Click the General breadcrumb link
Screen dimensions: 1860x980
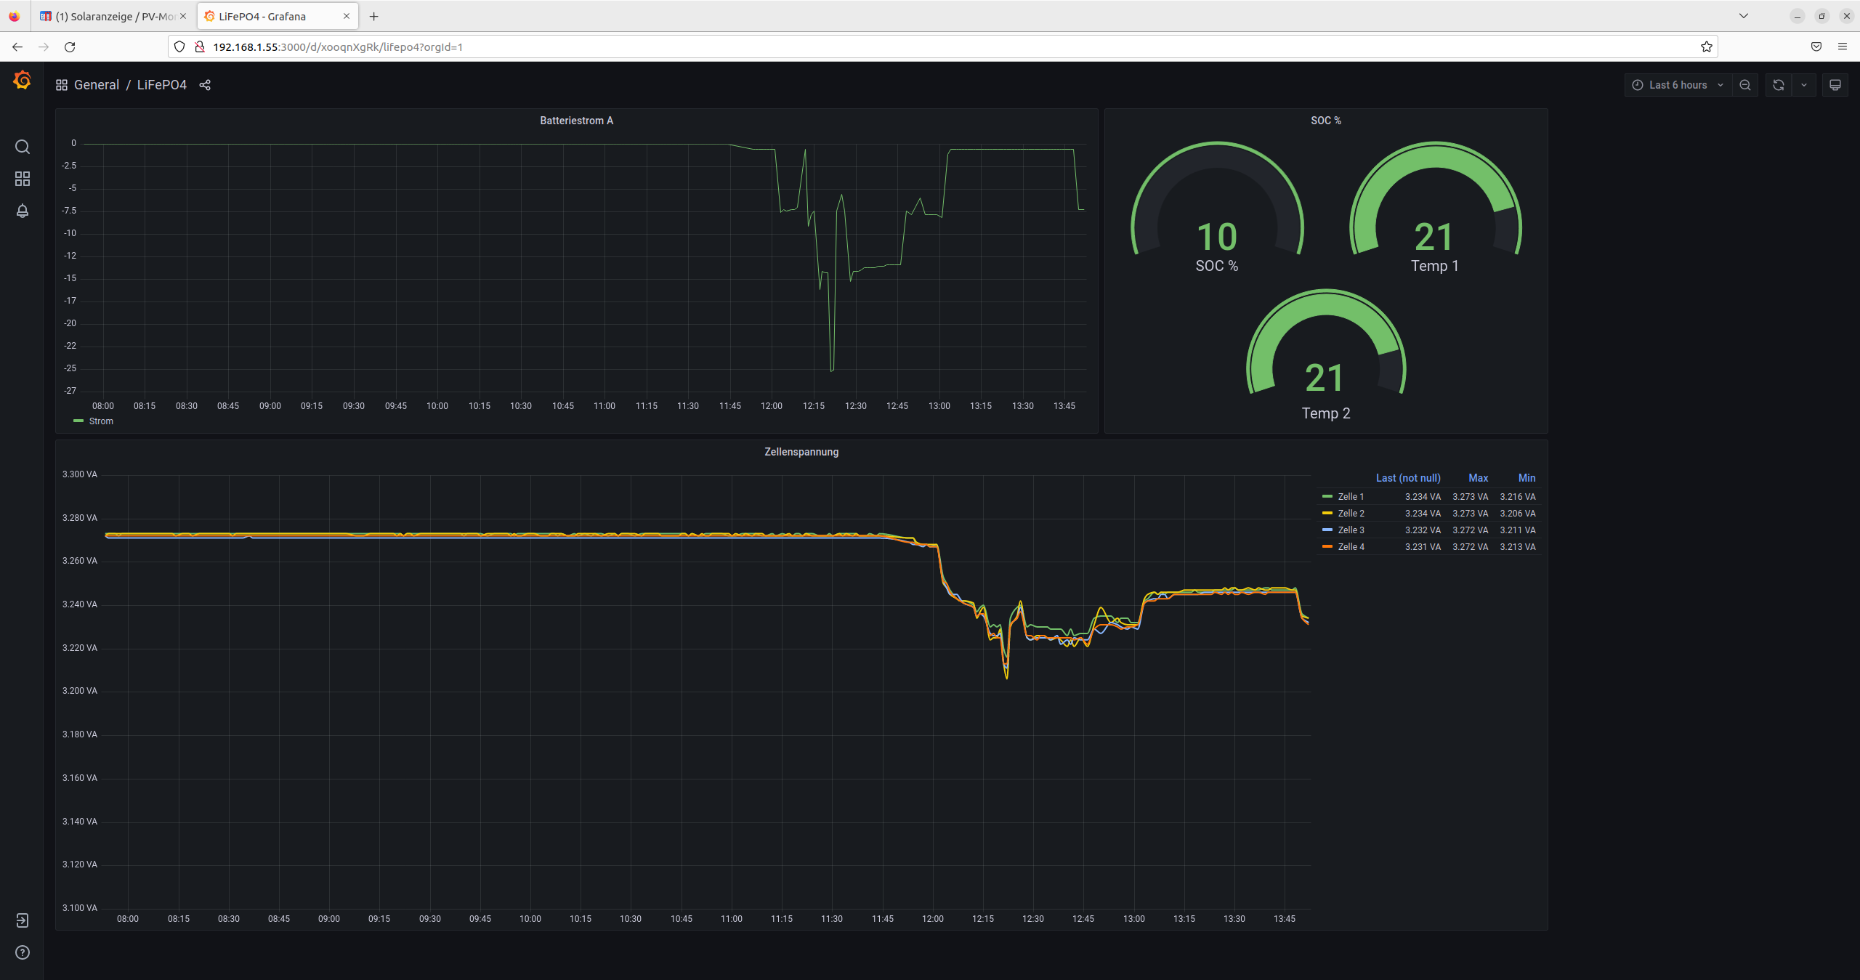tap(96, 85)
